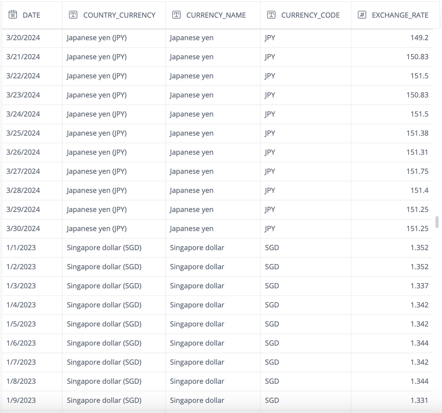
Task: Select the COUNTRY_CURRENCY column header label
Action: pos(119,15)
